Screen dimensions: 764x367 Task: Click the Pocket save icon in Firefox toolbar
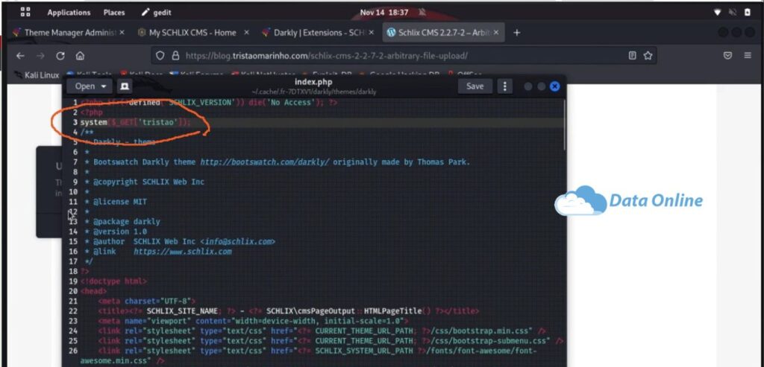click(x=727, y=56)
